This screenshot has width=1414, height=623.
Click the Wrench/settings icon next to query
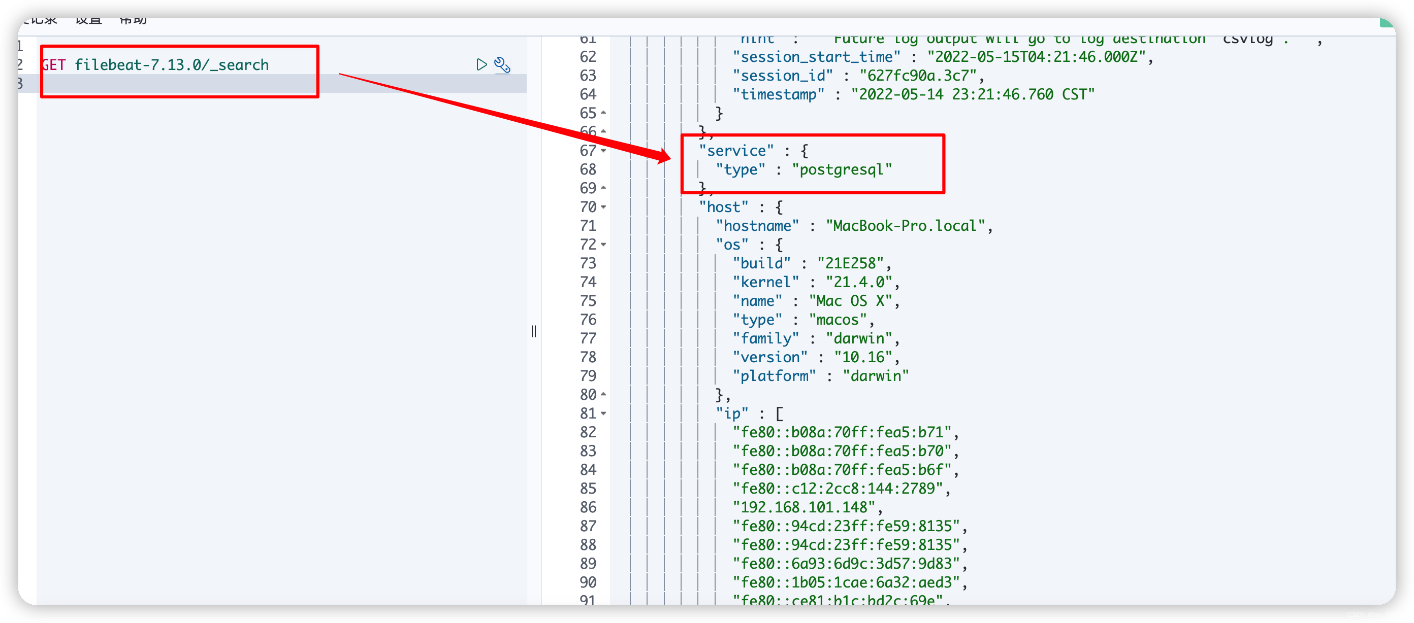(502, 64)
